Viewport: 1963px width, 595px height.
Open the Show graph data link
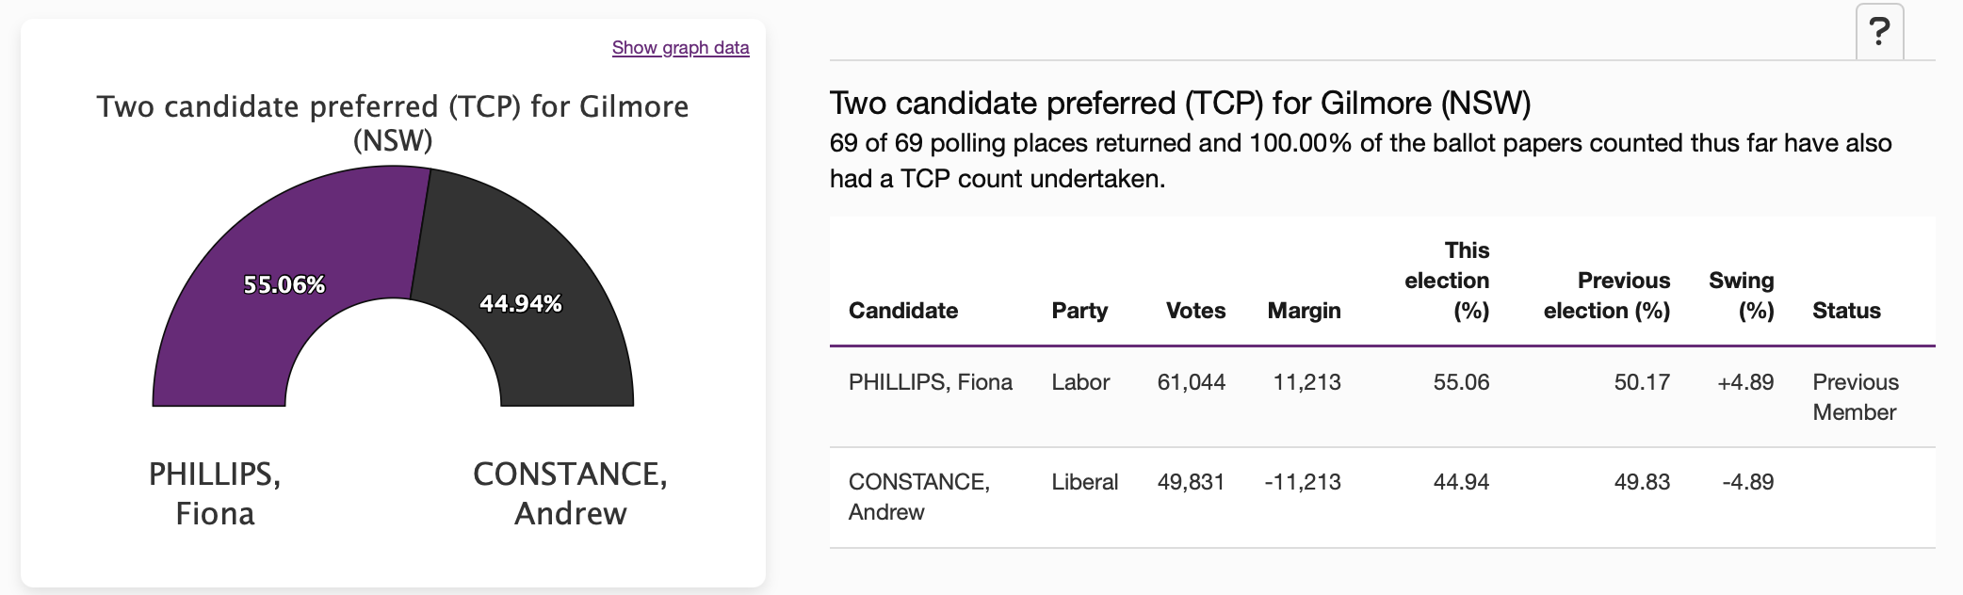680,48
